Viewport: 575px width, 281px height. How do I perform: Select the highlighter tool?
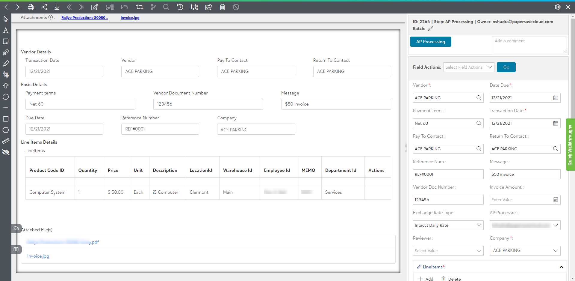coord(6,64)
